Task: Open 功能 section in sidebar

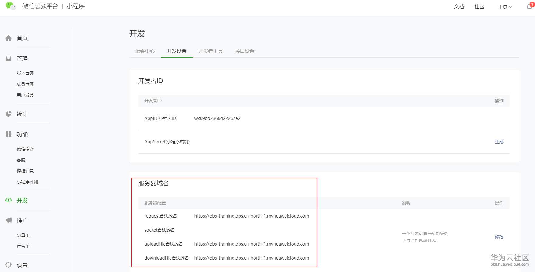Action: [22, 134]
